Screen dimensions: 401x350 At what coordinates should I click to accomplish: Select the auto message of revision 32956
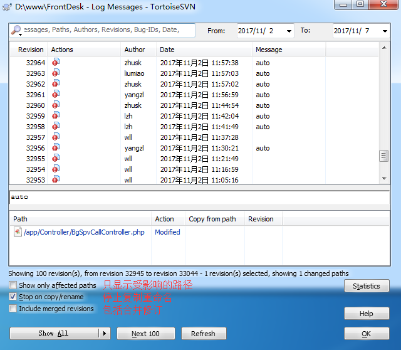pyautogui.click(x=263, y=148)
